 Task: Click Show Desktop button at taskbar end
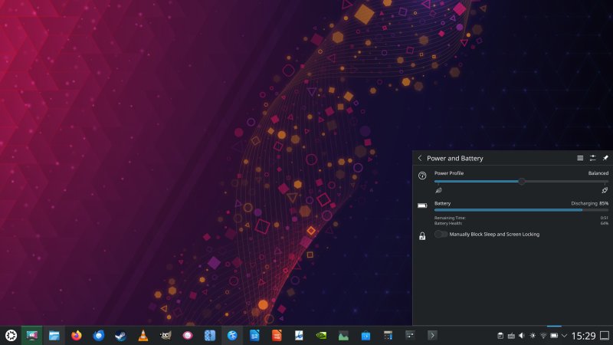coord(605,336)
